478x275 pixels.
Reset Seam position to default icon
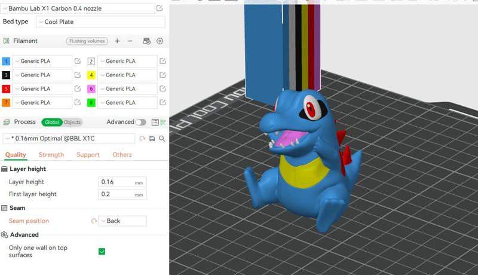94,221
